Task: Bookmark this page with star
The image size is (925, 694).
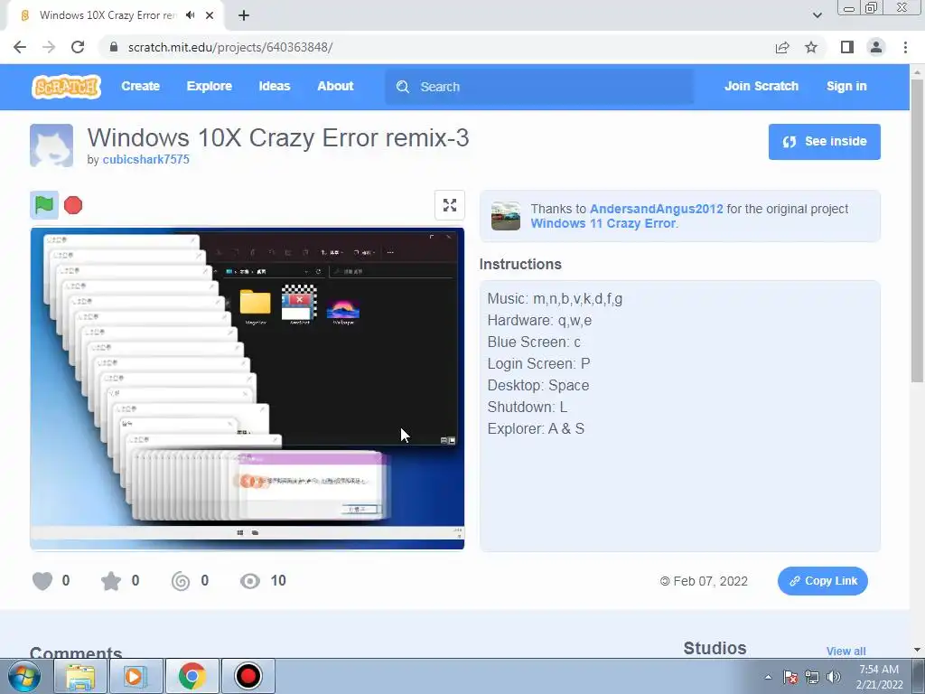Action: point(811,47)
